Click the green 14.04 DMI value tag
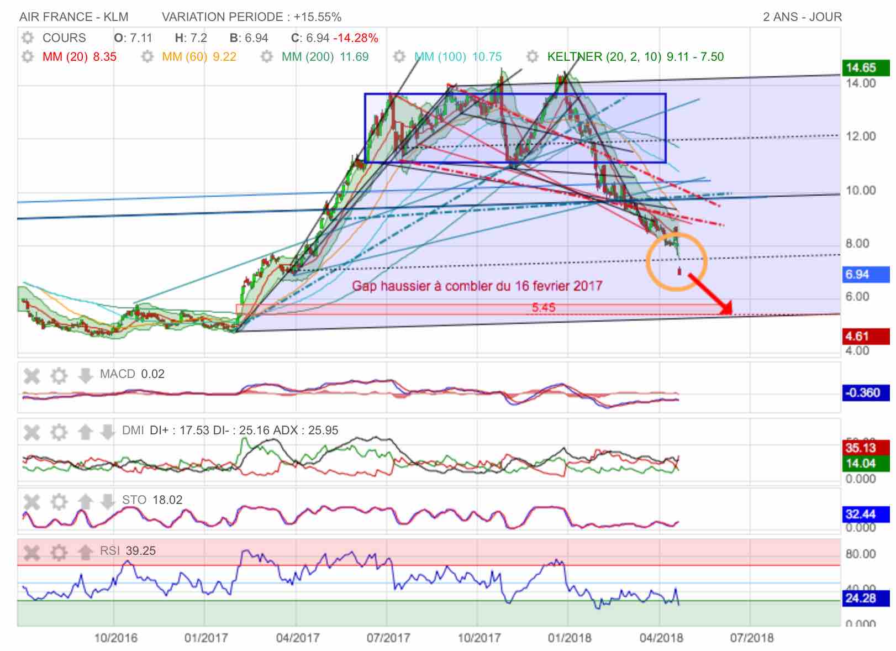 pyautogui.click(x=865, y=463)
